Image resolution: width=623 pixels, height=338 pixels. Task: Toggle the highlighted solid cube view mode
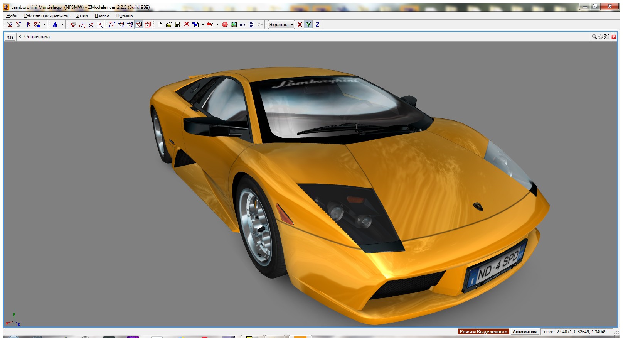[x=139, y=24]
